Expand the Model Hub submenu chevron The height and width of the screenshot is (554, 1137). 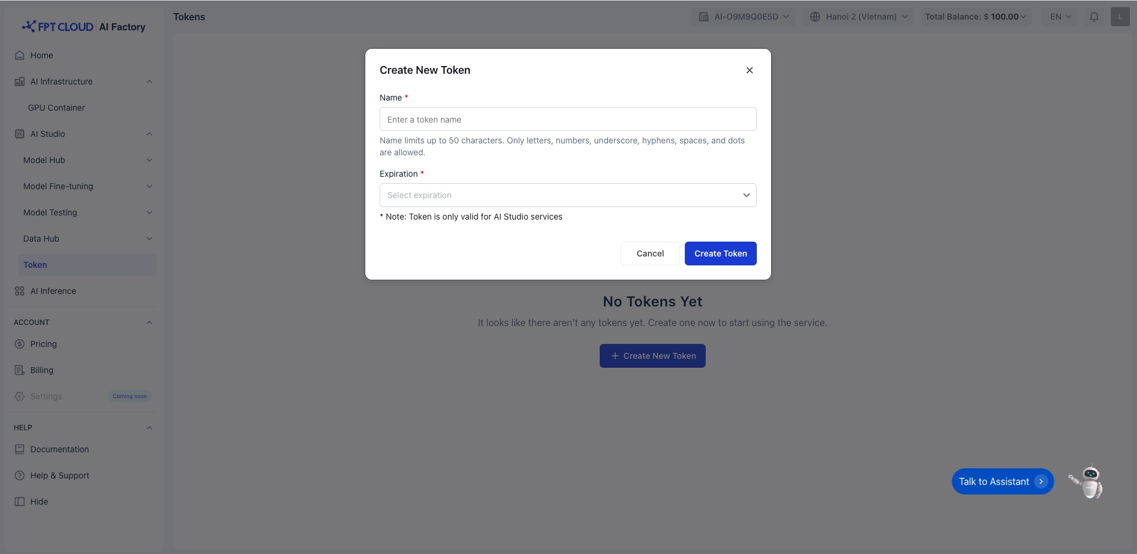pyautogui.click(x=149, y=160)
